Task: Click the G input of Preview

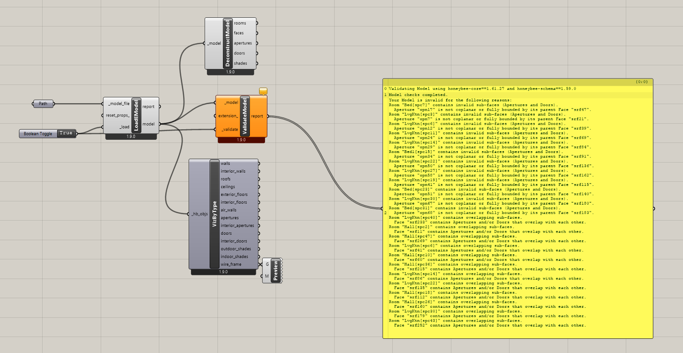Action: click(266, 264)
